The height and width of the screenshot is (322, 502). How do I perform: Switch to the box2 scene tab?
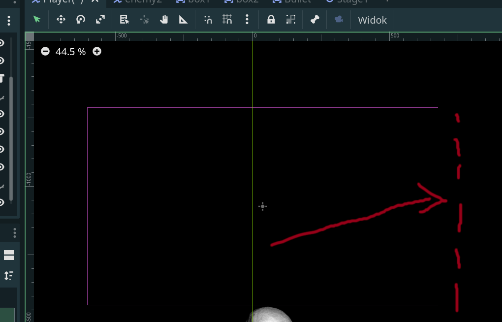click(x=241, y=1)
